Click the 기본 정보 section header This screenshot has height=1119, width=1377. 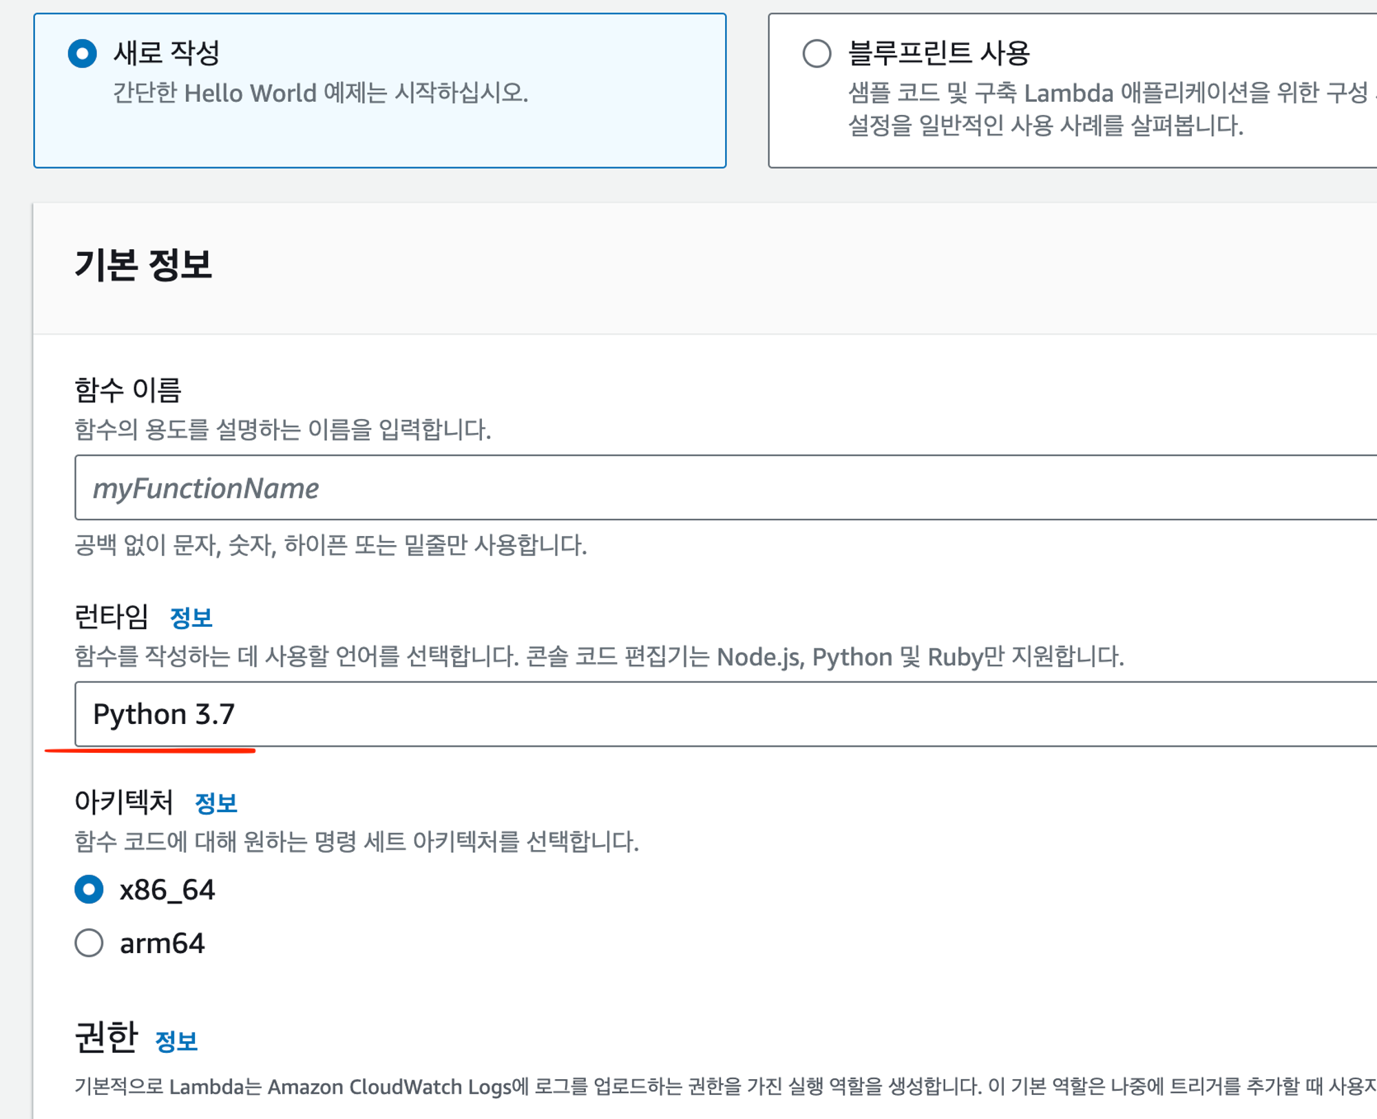(143, 265)
